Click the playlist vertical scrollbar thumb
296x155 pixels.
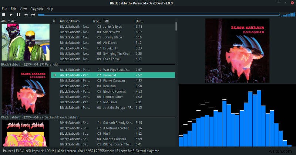(x=176, y=26)
